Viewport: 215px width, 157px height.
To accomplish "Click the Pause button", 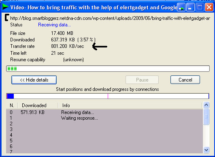I will 142,80.
